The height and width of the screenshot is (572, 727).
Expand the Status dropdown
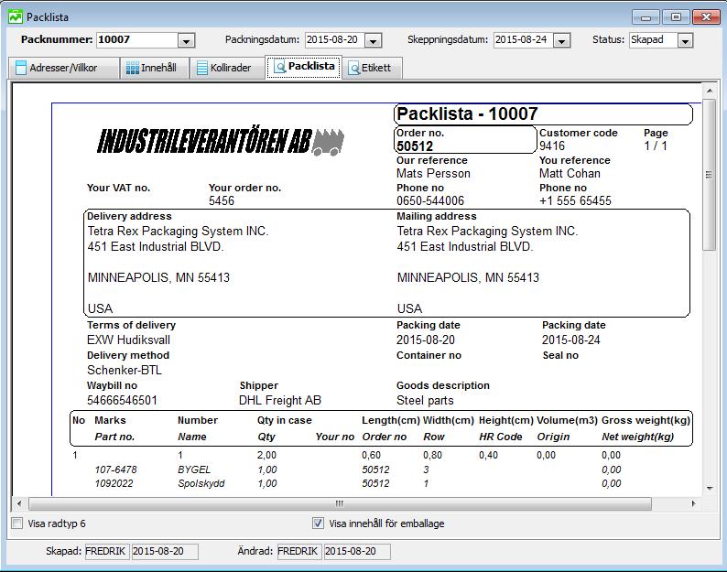(x=685, y=41)
